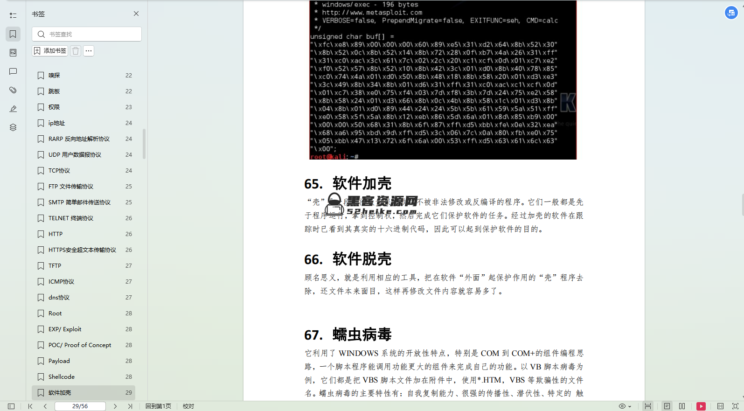This screenshot has height=411, width=744.
Task: Click the Add Bookmark (添加书签) button
Action: 50,51
